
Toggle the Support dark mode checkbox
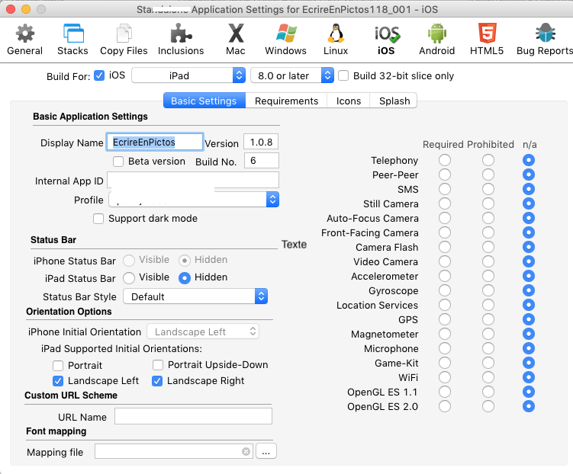[98, 219]
